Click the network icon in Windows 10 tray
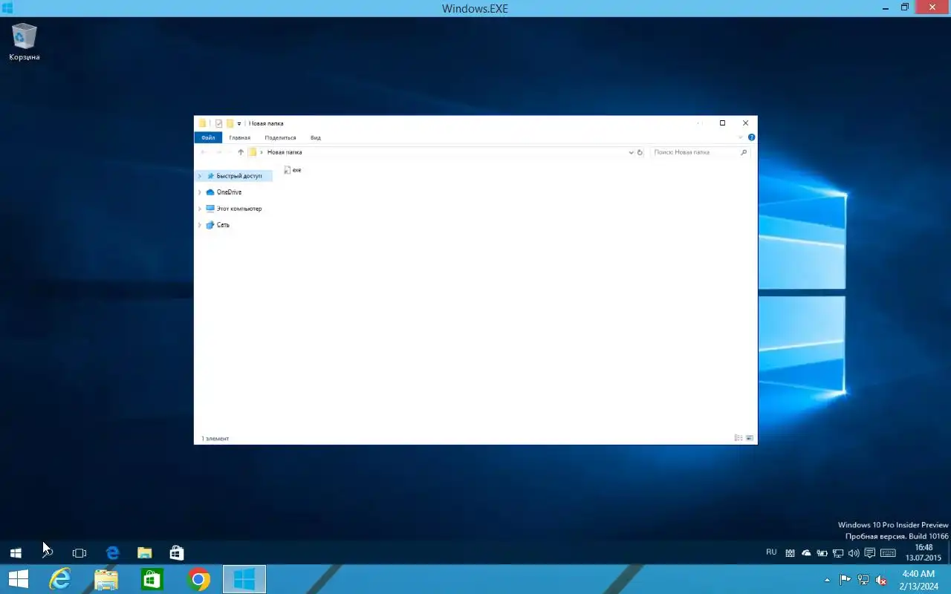951x594 pixels. click(x=838, y=553)
